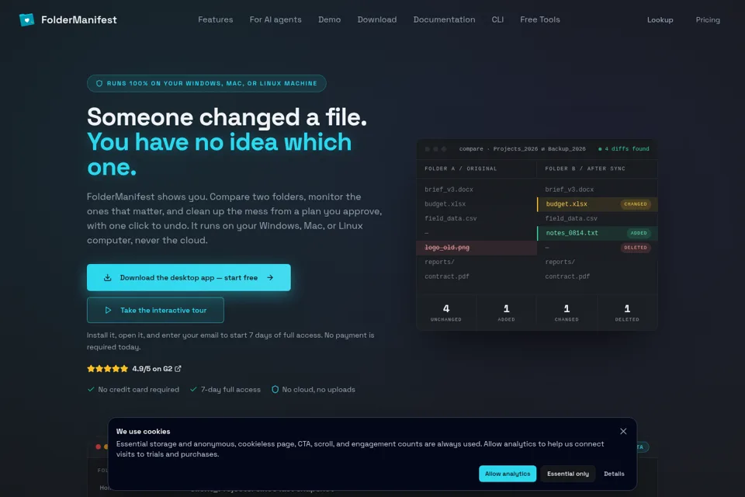Select logo_old.png in Folder A
745x497 pixels.
476,247
